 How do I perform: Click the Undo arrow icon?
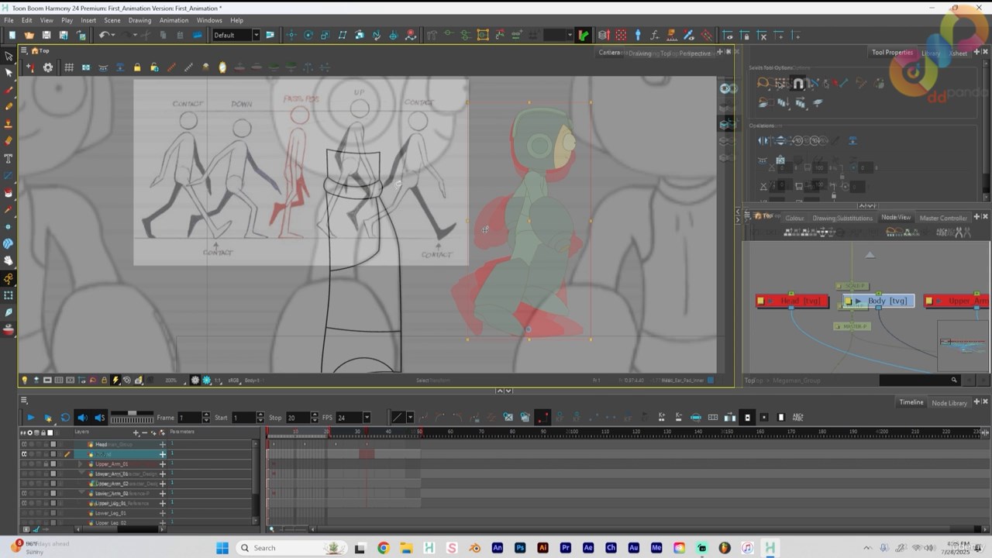click(x=103, y=35)
